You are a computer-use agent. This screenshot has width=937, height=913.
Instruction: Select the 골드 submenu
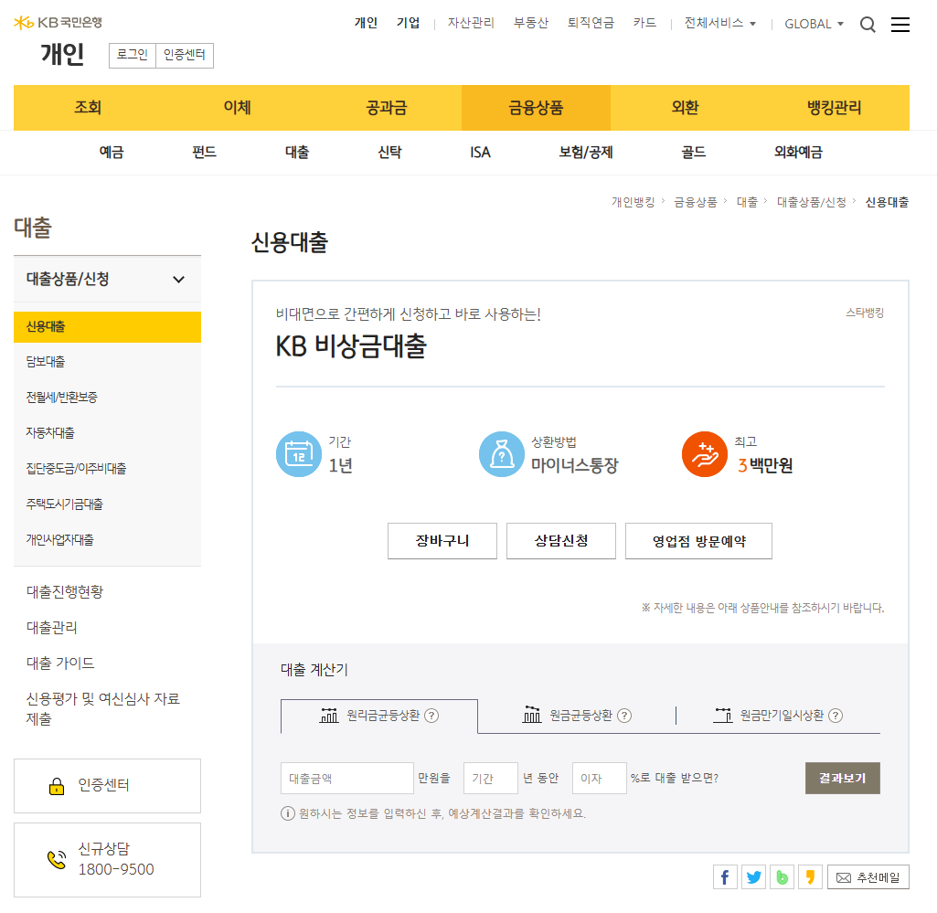click(x=694, y=153)
